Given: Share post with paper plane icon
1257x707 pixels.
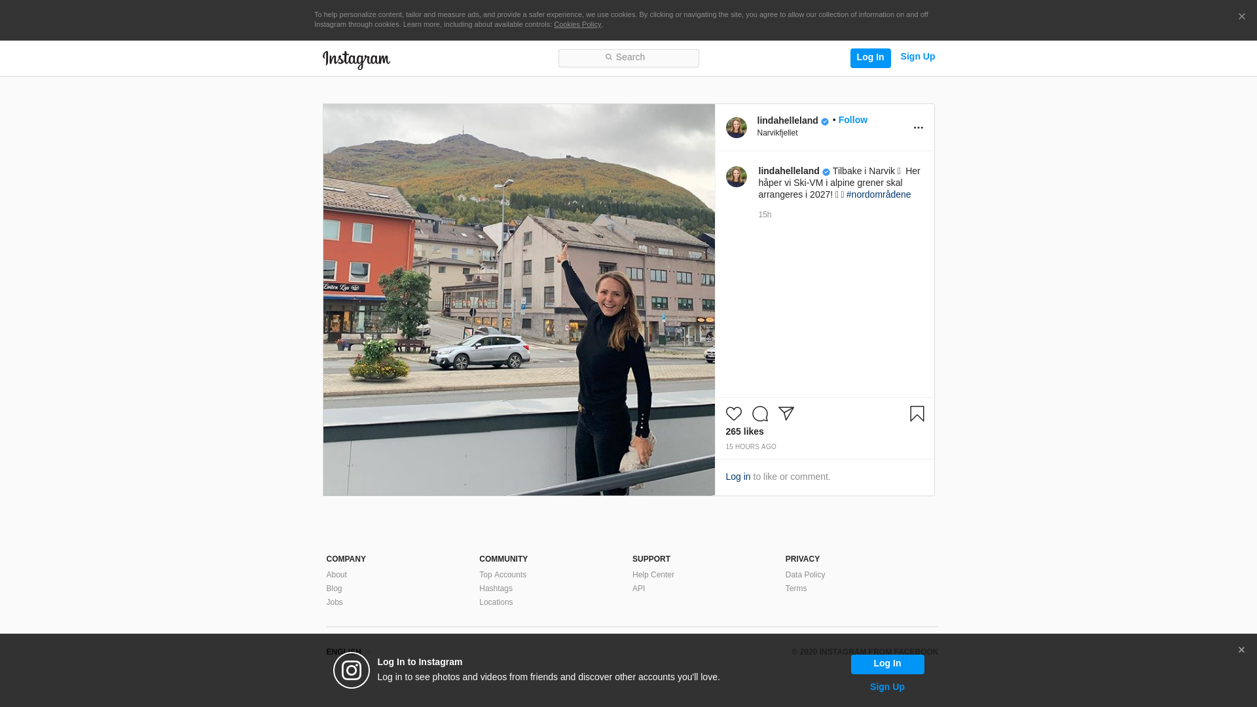Looking at the screenshot, I should [x=786, y=414].
